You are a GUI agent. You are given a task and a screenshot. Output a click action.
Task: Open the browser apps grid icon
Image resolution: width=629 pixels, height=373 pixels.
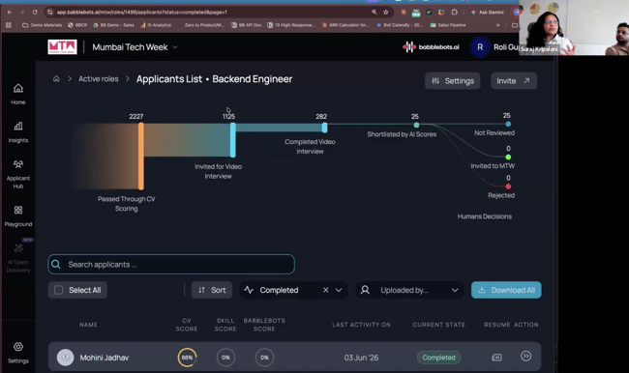[9, 25]
